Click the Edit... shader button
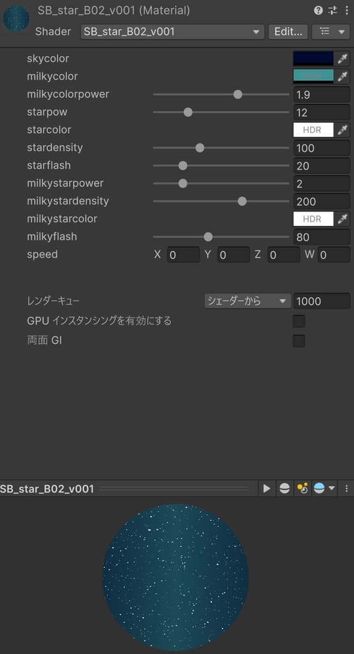 (288, 32)
